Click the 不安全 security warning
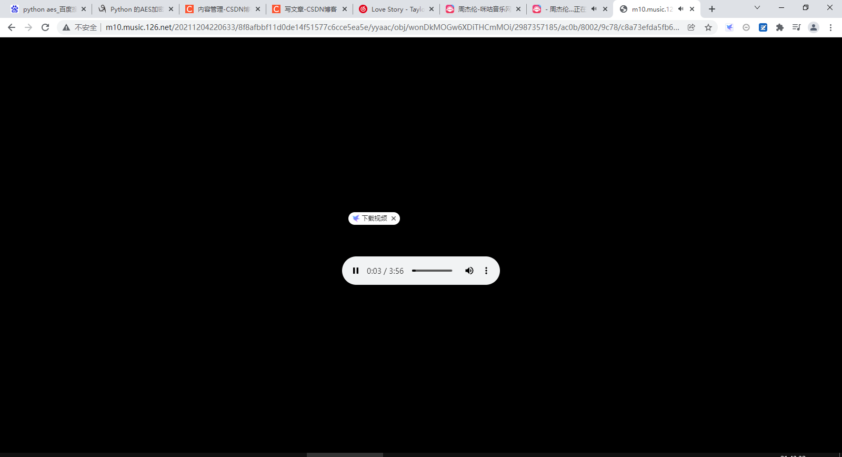The height and width of the screenshot is (457, 842). point(79,27)
